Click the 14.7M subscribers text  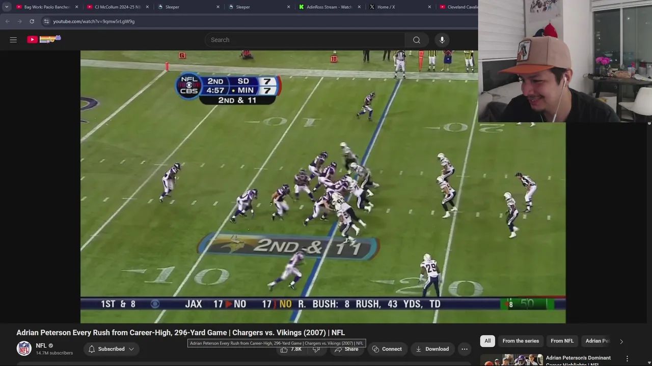coord(55,353)
